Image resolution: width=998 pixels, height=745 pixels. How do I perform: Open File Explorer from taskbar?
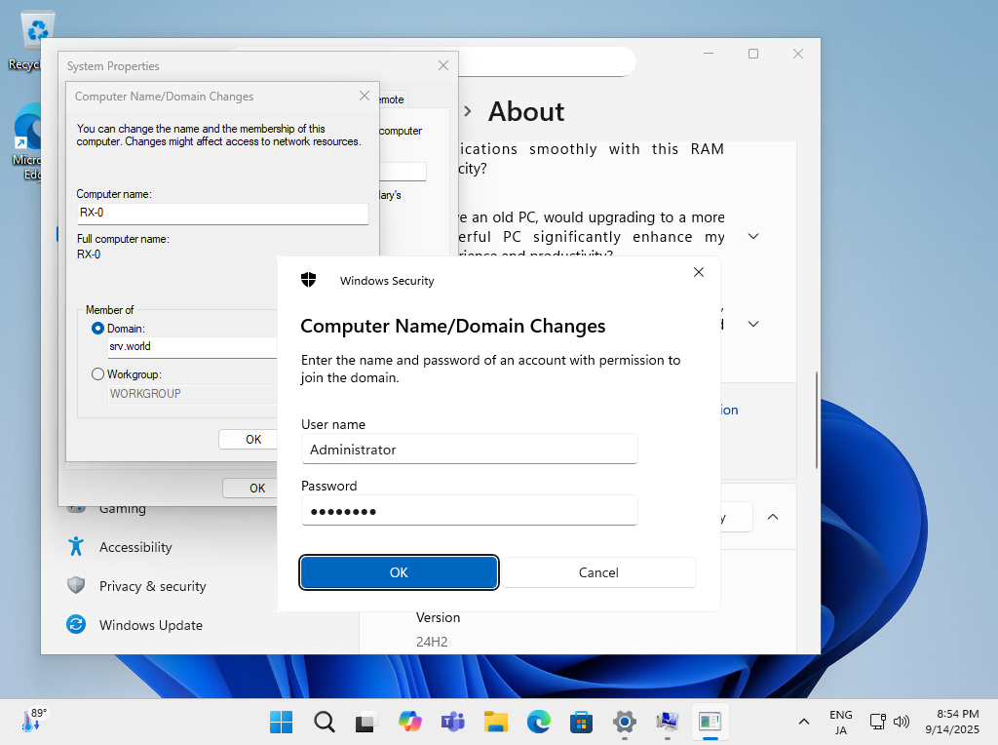(x=496, y=723)
